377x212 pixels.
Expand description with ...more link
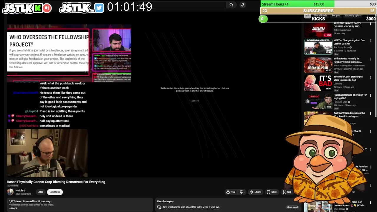click(13, 208)
